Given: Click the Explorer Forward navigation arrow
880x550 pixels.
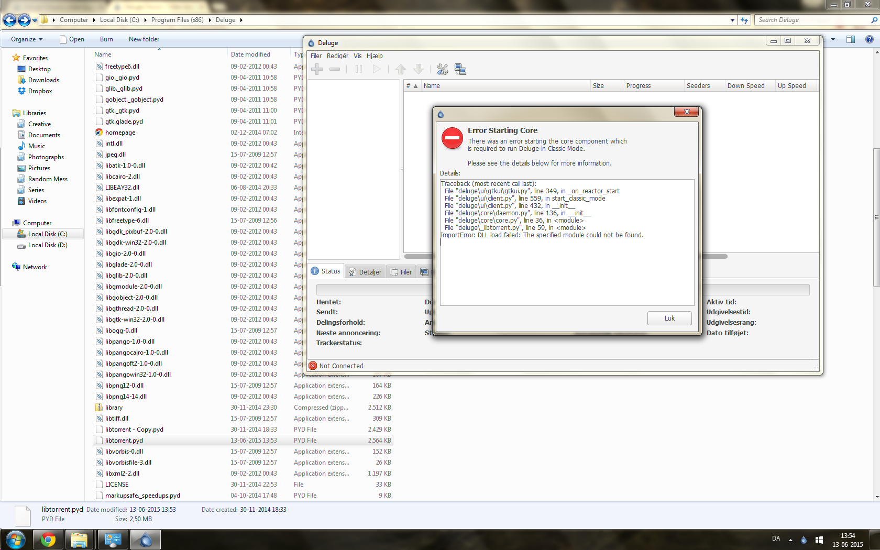Looking at the screenshot, I should (24, 20).
